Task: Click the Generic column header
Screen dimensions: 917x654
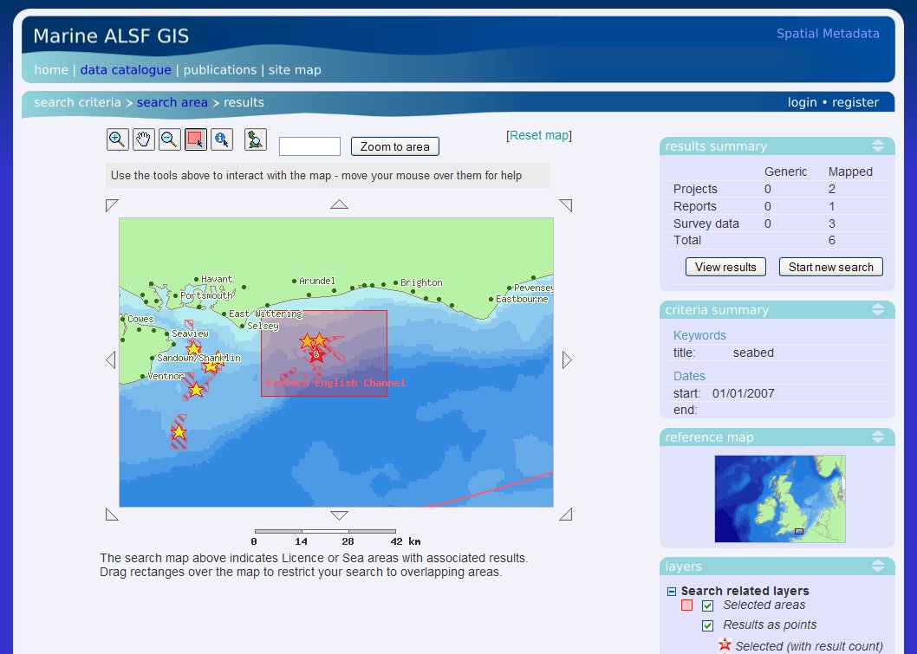Action: [785, 172]
